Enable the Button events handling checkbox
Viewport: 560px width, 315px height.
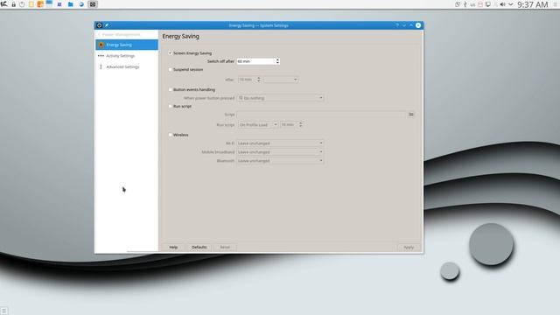(171, 89)
